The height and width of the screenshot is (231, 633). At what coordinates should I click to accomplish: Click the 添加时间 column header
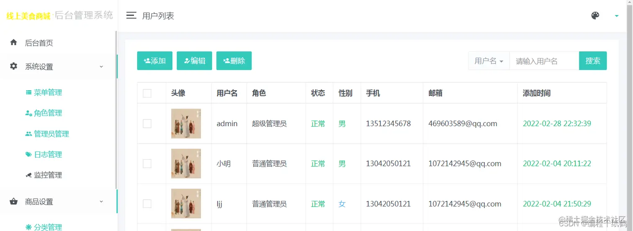point(537,93)
